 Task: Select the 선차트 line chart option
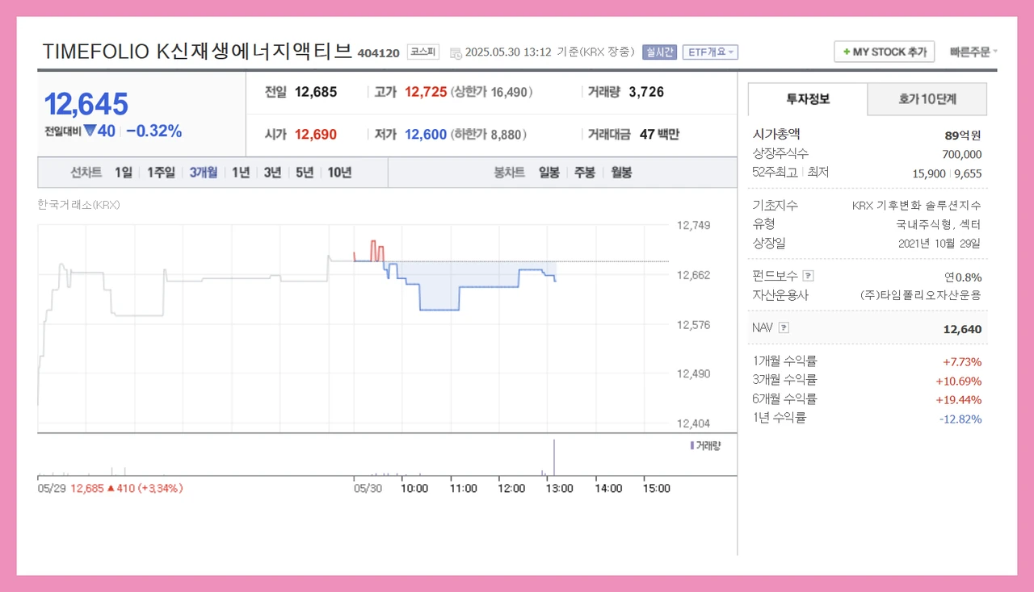pyautogui.click(x=87, y=172)
